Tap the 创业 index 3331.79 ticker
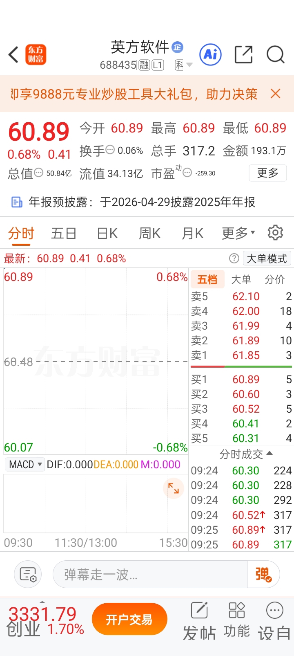Screen dimensions: 294x656 tap(45, 621)
